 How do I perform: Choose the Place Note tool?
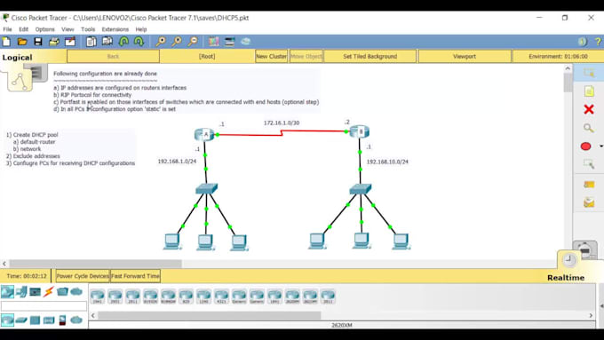[x=589, y=91]
